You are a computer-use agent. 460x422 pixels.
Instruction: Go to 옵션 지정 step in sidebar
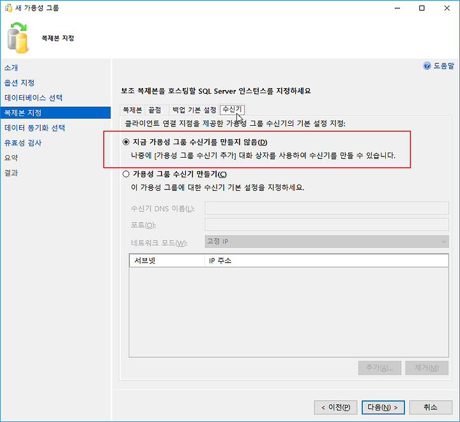tap(19, 82)
